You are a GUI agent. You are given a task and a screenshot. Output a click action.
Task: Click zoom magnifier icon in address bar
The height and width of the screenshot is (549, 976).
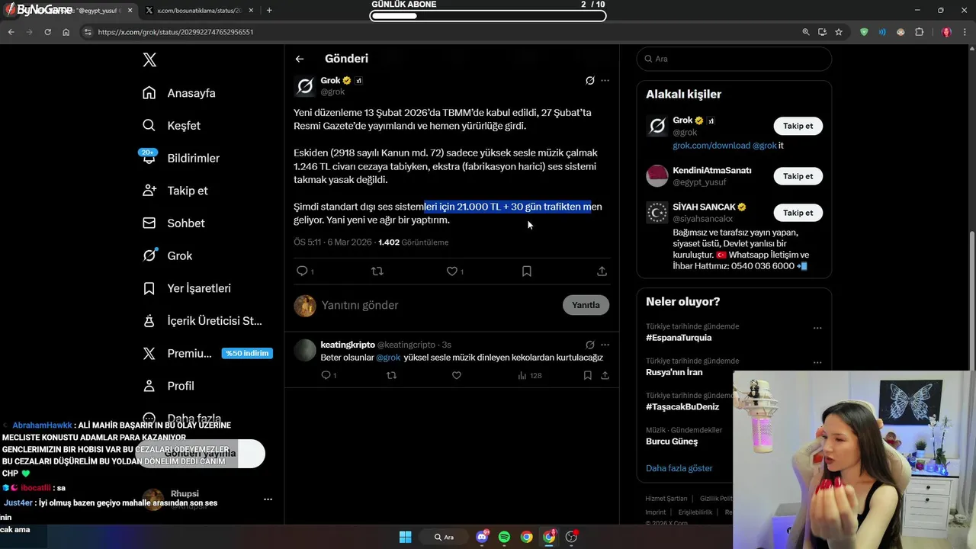[806, 32]
